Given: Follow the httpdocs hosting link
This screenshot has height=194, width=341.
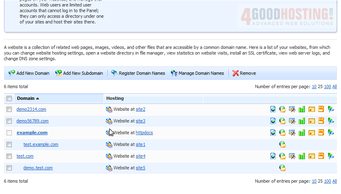Looking at the screenshot, I should pos(144,133).
